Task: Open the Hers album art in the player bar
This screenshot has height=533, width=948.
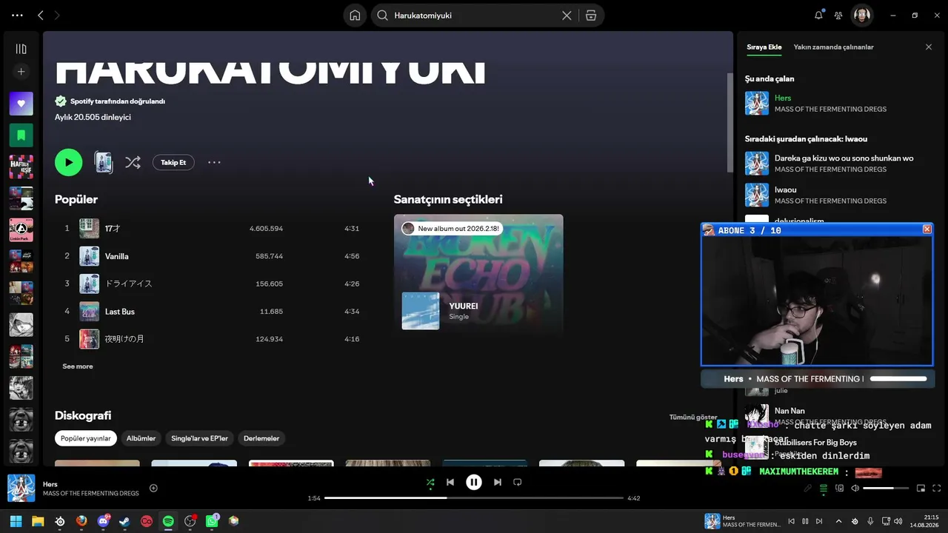Action: tap(21, 489)
